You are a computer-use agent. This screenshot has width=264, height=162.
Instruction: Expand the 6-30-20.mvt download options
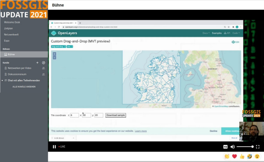(x=74, y=138)
